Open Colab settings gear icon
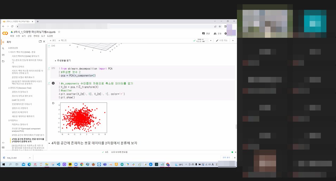Viewport: 336px width, 181px height. (226, 34)
